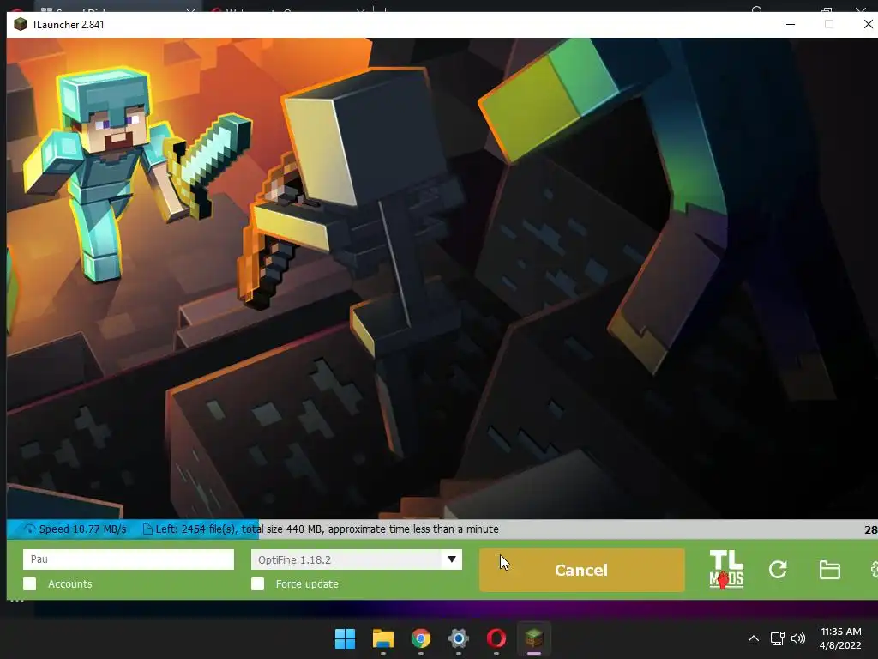Image resolution: width=878 pixels, height=659 pixels.
Task: Open the game folder icon
Action: pyautogui.click(x=829, y=570)
